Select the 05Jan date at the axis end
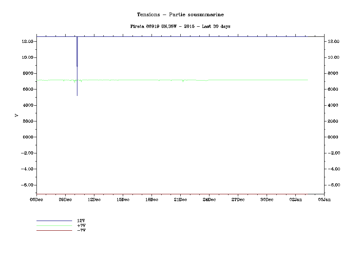This screenshot has width=361, height=255. coord(324,199)
